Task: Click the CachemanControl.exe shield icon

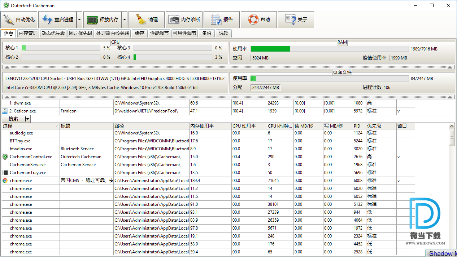Action: 5,157
